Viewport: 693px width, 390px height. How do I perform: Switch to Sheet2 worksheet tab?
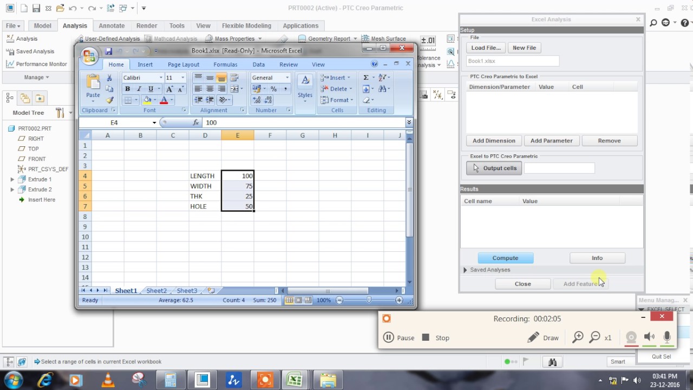pyautogui.click(x=156, y=291)
